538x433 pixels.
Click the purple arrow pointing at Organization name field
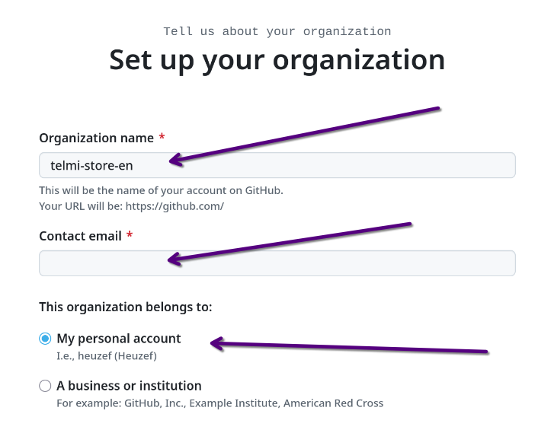coord(305,134)
